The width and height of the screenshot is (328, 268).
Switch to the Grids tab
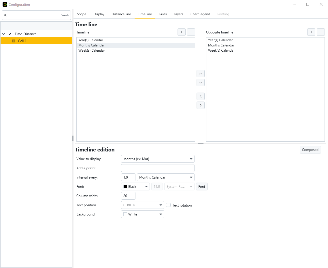tap(163, 14)
